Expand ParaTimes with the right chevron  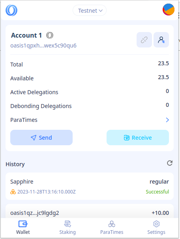(x=167, y=120)
